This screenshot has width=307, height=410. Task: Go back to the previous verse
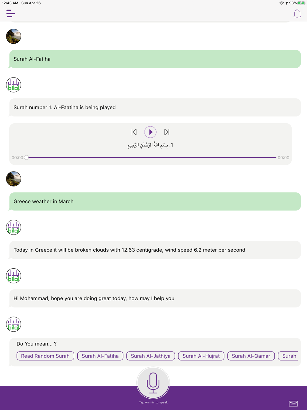pos(134,132)
